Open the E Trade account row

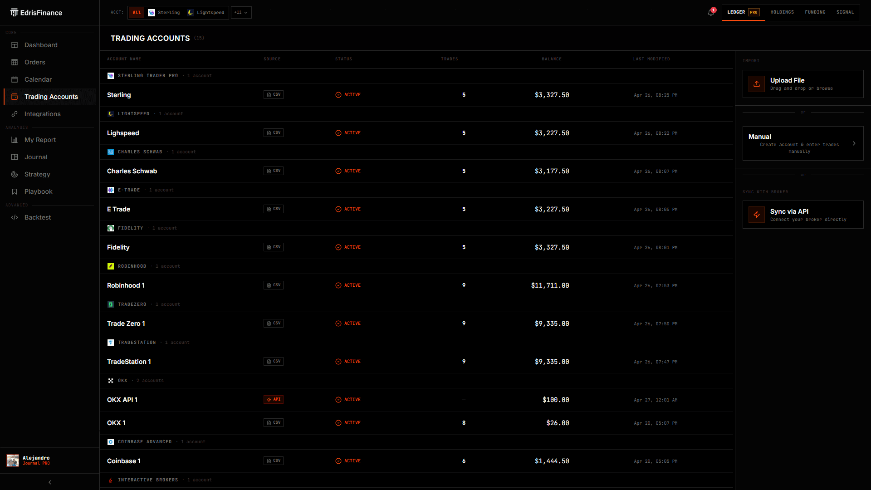(416, 209)
